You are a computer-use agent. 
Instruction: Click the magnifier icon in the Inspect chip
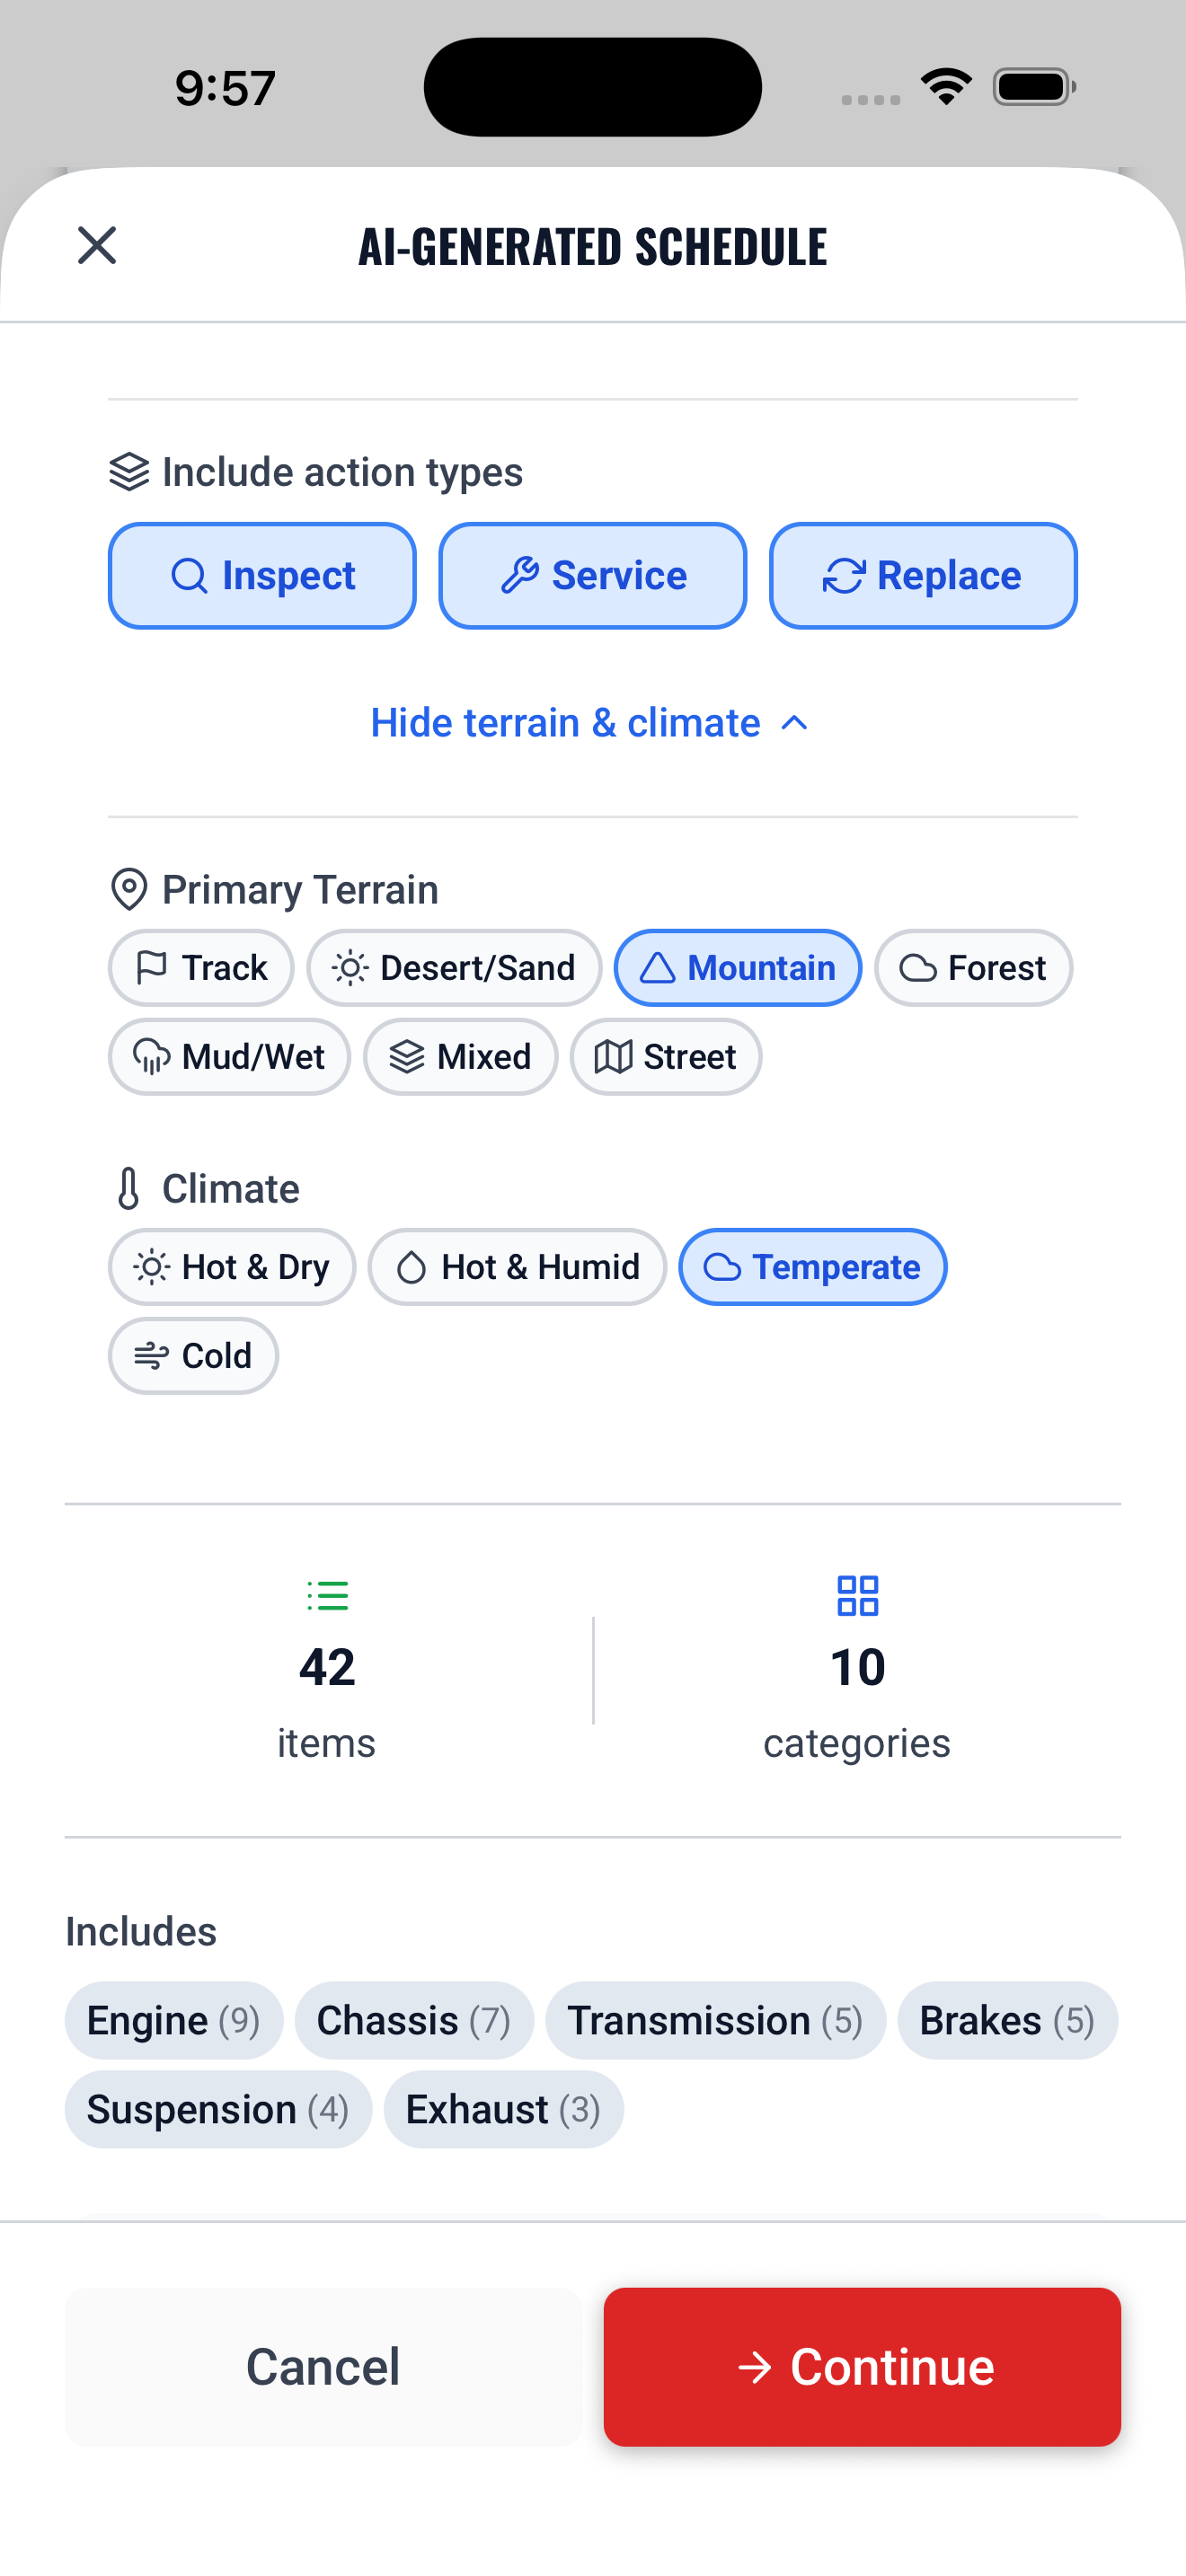click(x=190, y=575)
